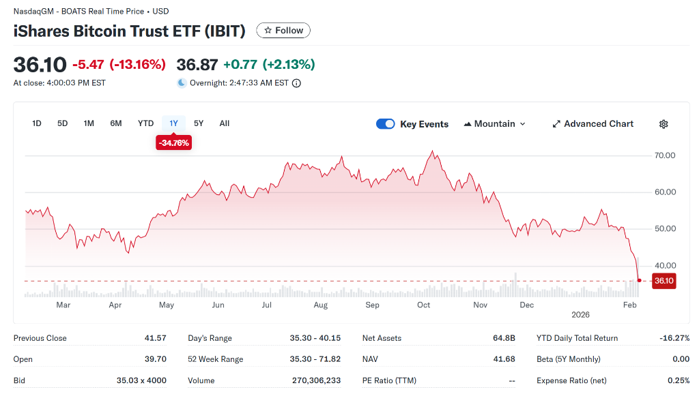Click the chart settings gear icon
Image resolution: width=699 pixels, height=394 pixels.
(x=663, y=124)
